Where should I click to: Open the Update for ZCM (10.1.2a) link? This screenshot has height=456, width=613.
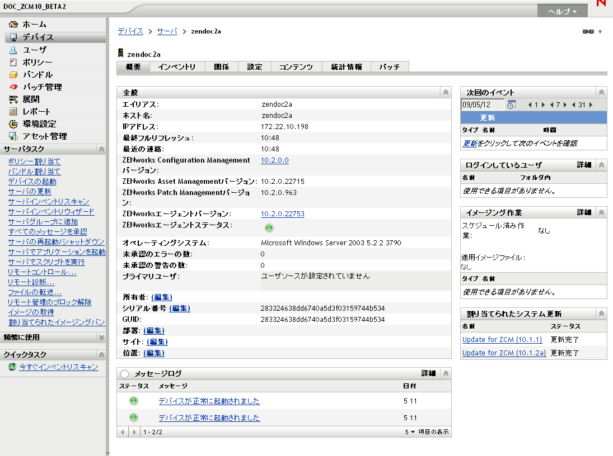tap(504, 353)
